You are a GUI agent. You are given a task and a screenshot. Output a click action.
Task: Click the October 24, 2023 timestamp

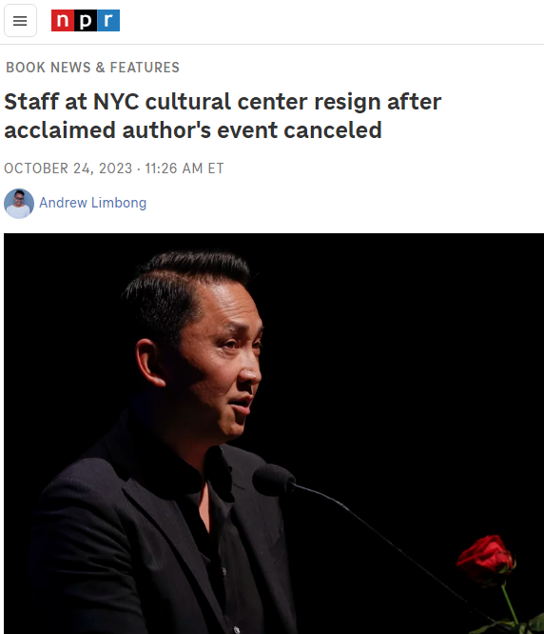68,168
